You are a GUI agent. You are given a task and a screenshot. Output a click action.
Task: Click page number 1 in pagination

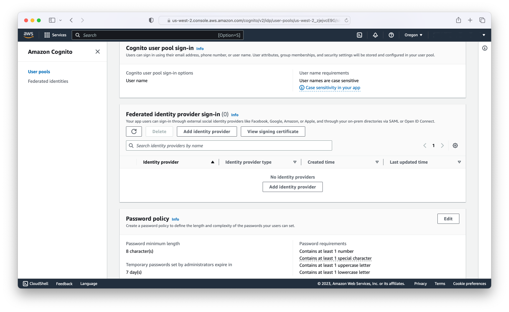(x=433, y=145)
